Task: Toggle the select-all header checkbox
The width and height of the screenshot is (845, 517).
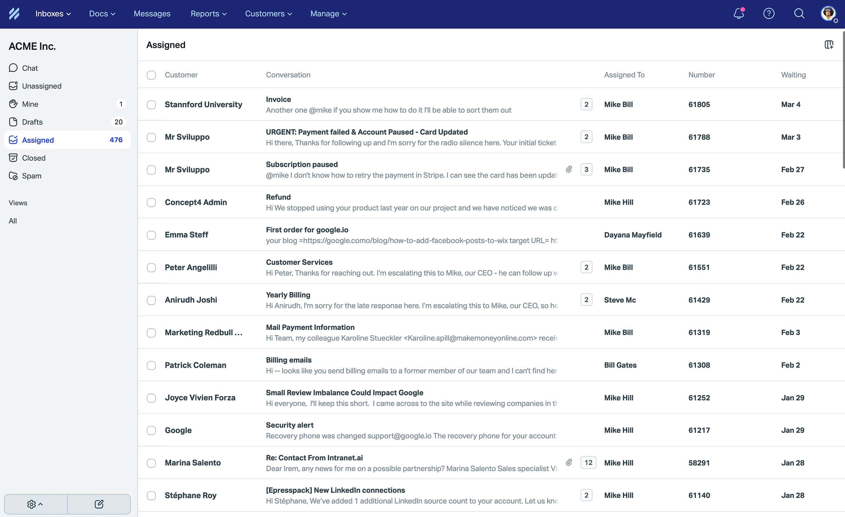Action: pyautogui.click(x=151, y=75)
